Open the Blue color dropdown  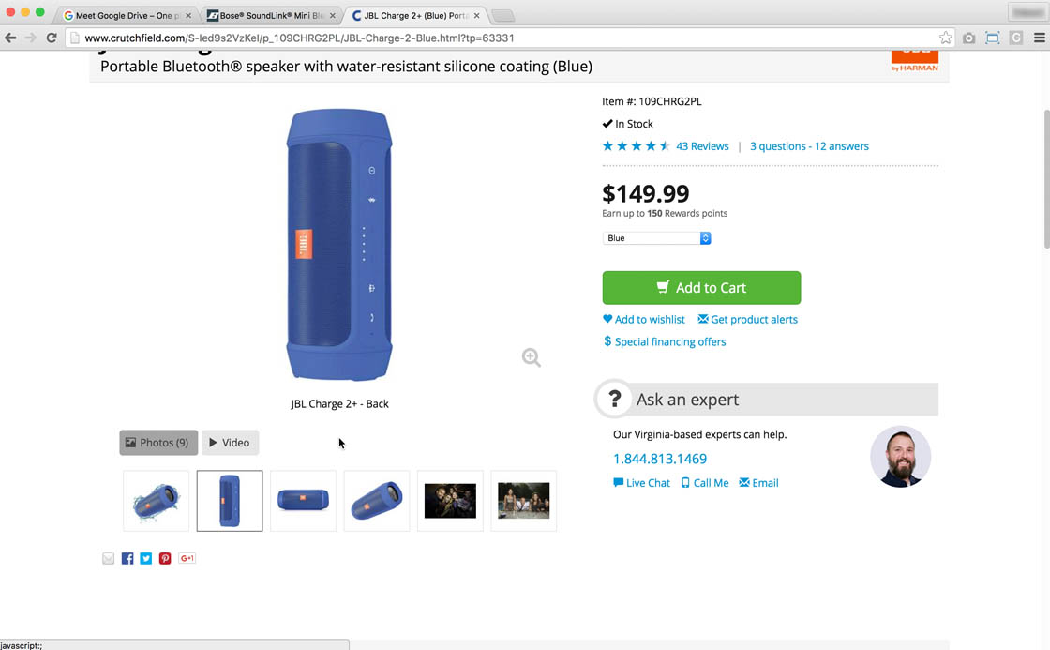pos(656,238)
